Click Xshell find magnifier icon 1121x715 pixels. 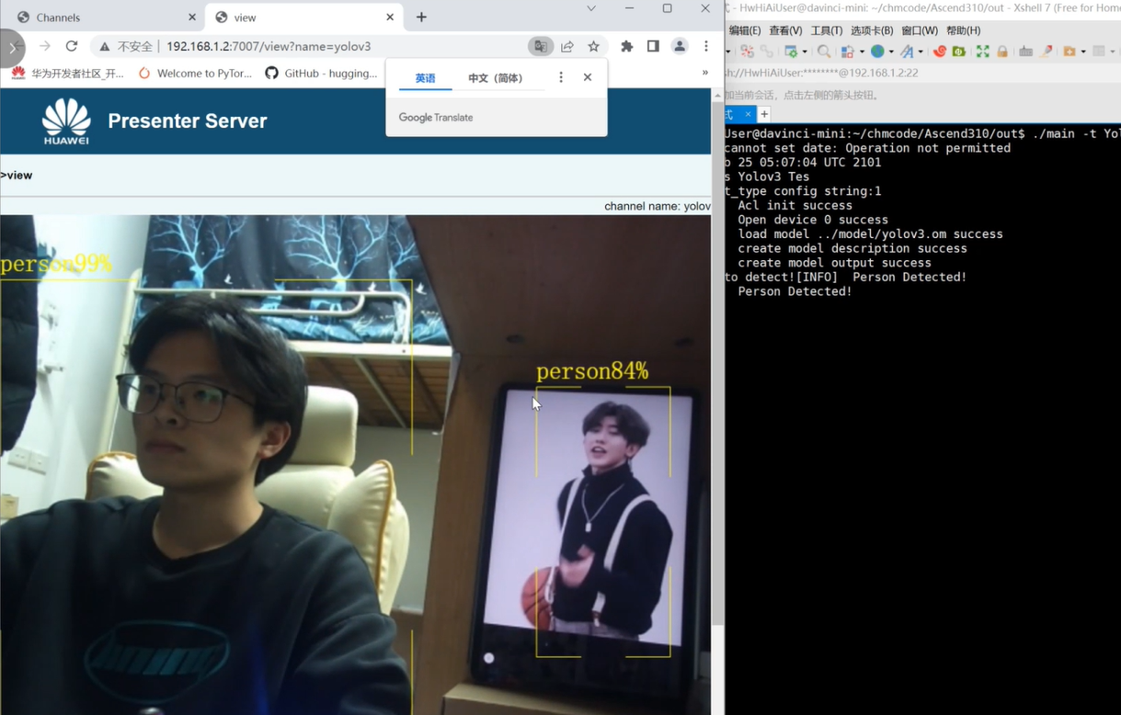[824, 51]
